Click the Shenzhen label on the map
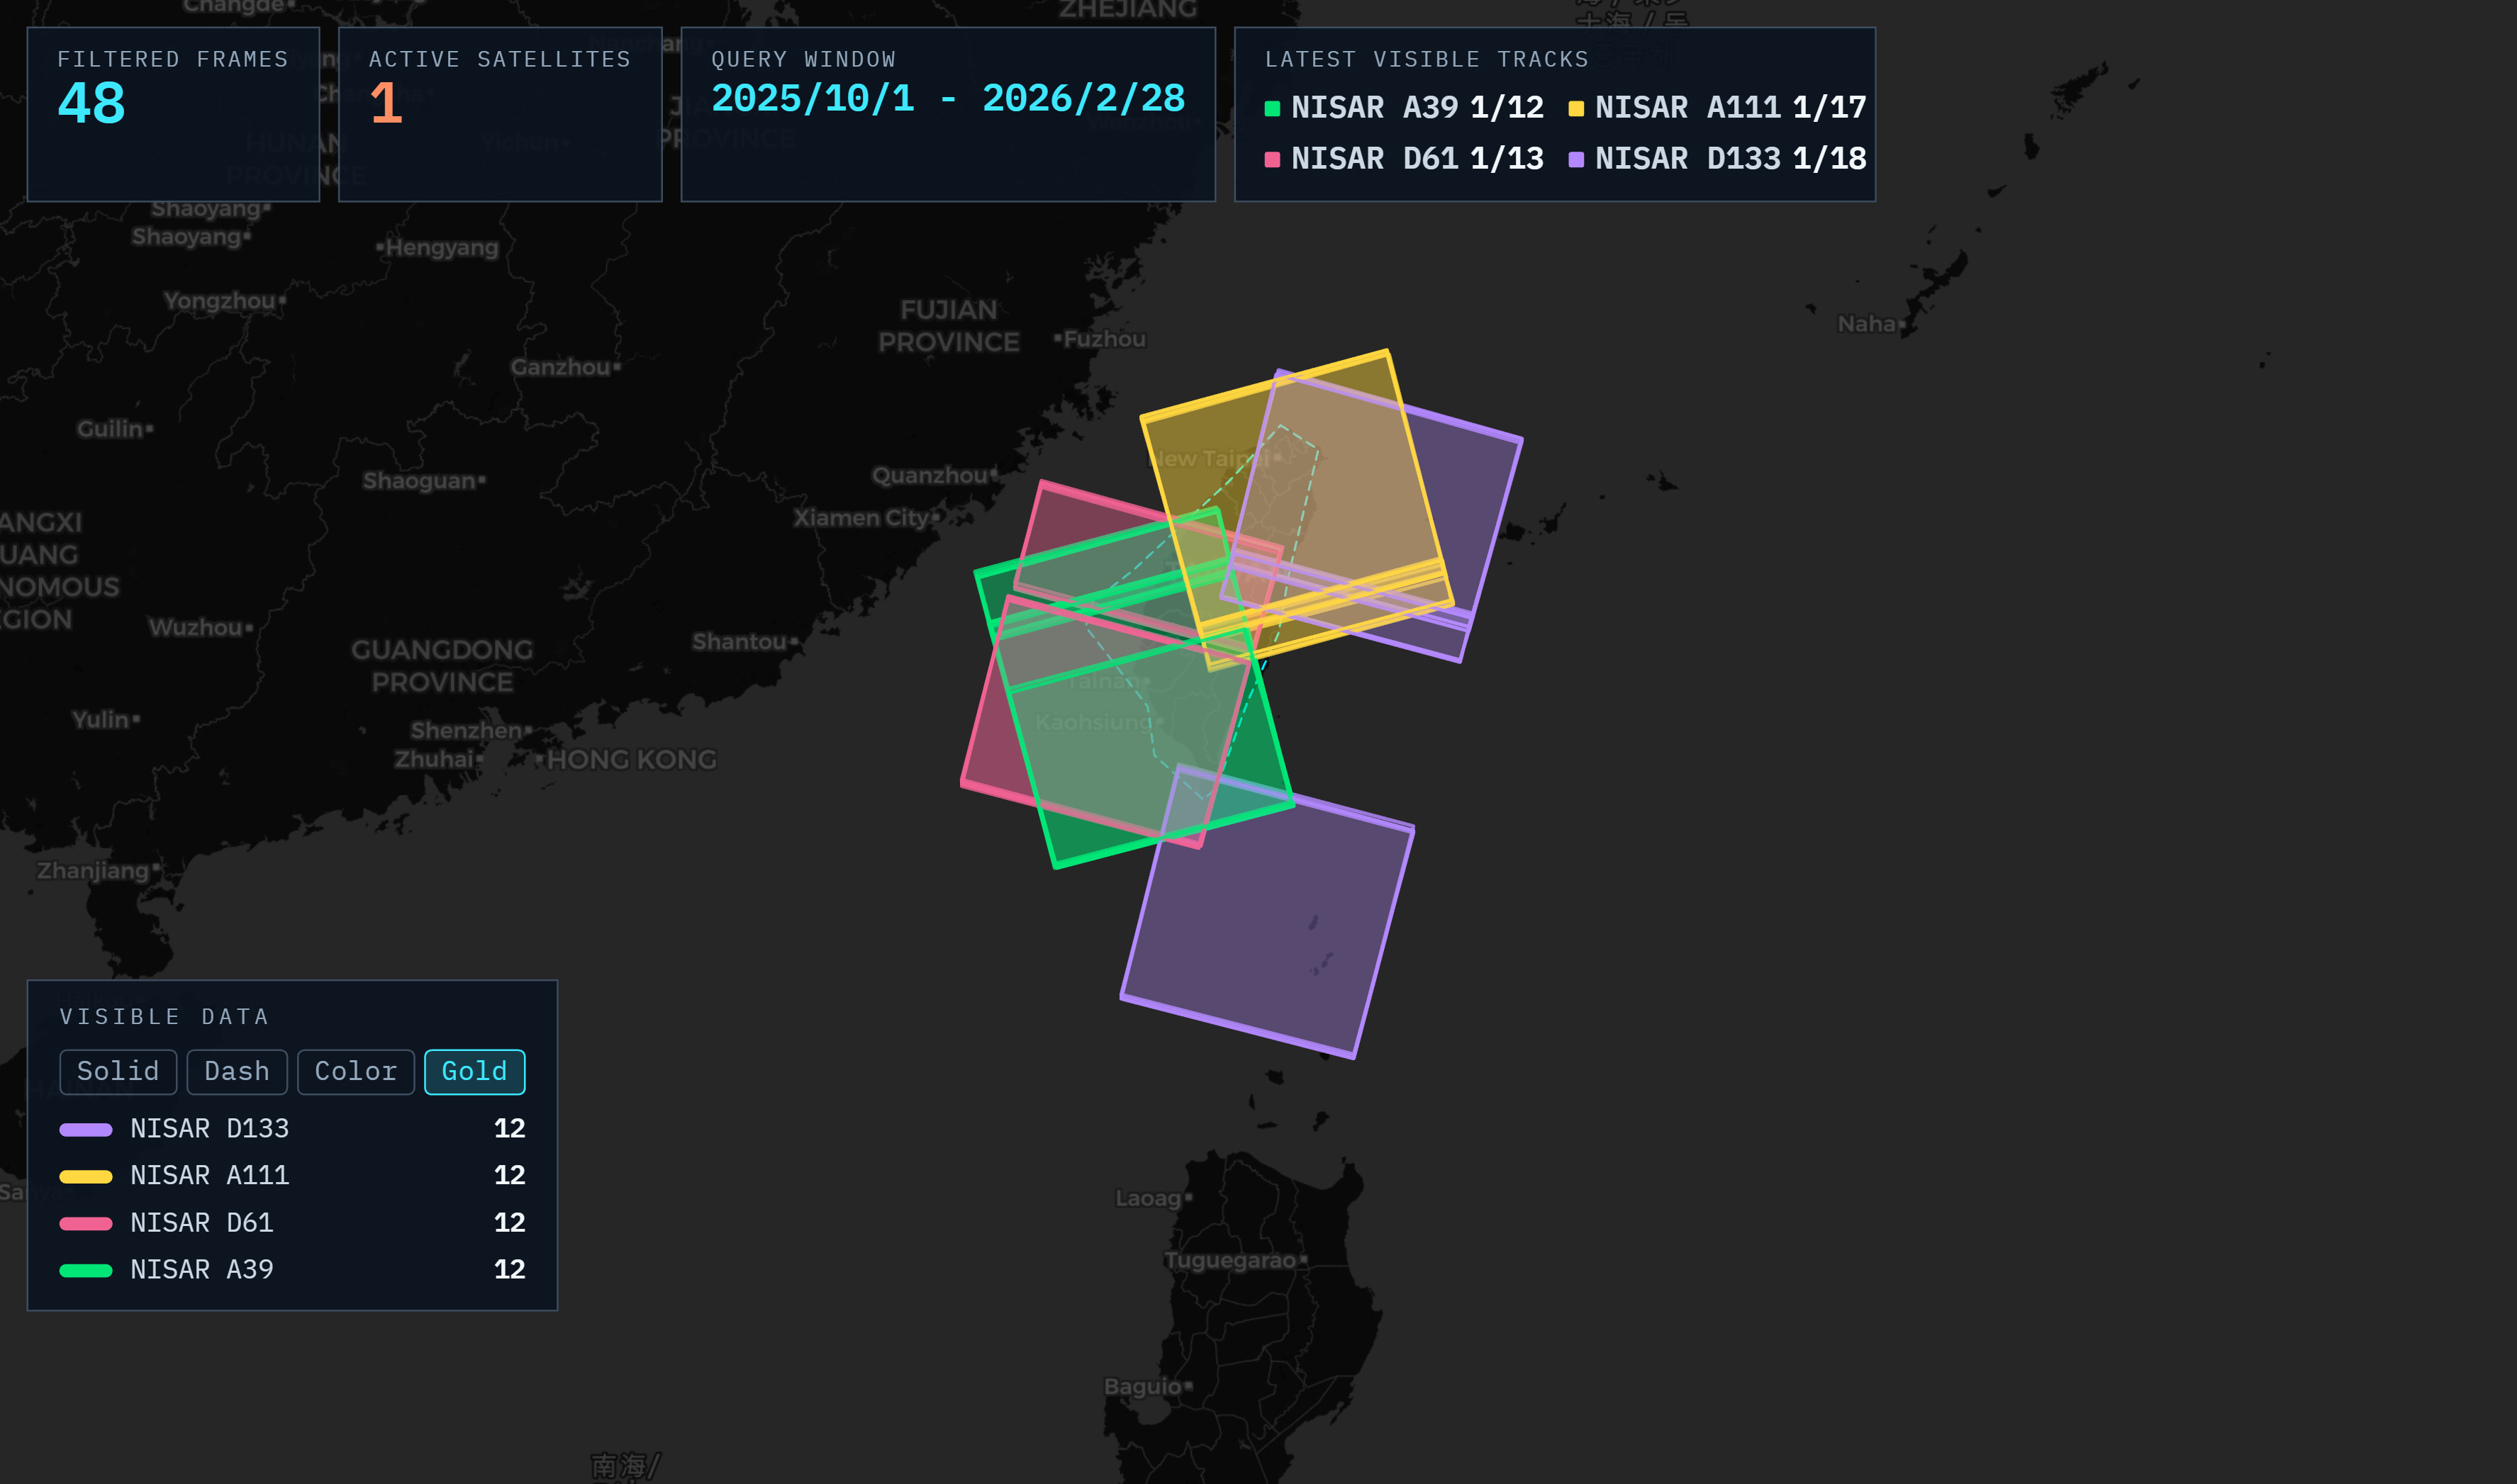Screen dimensions: 2517x1484 coord(467,731)
